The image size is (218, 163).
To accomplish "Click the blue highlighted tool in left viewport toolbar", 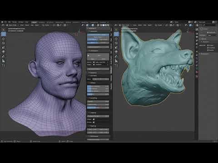I will coord(3,34).
